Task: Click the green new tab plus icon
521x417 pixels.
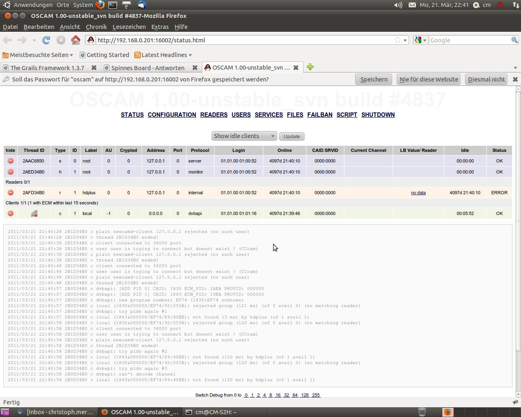Action: [310, 67]
